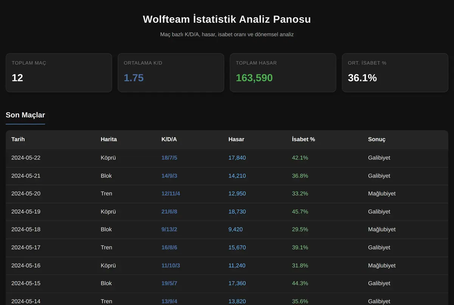Click the Hasar column header
The width and height of the screenshot is (454, 305).
coord(236,139)
